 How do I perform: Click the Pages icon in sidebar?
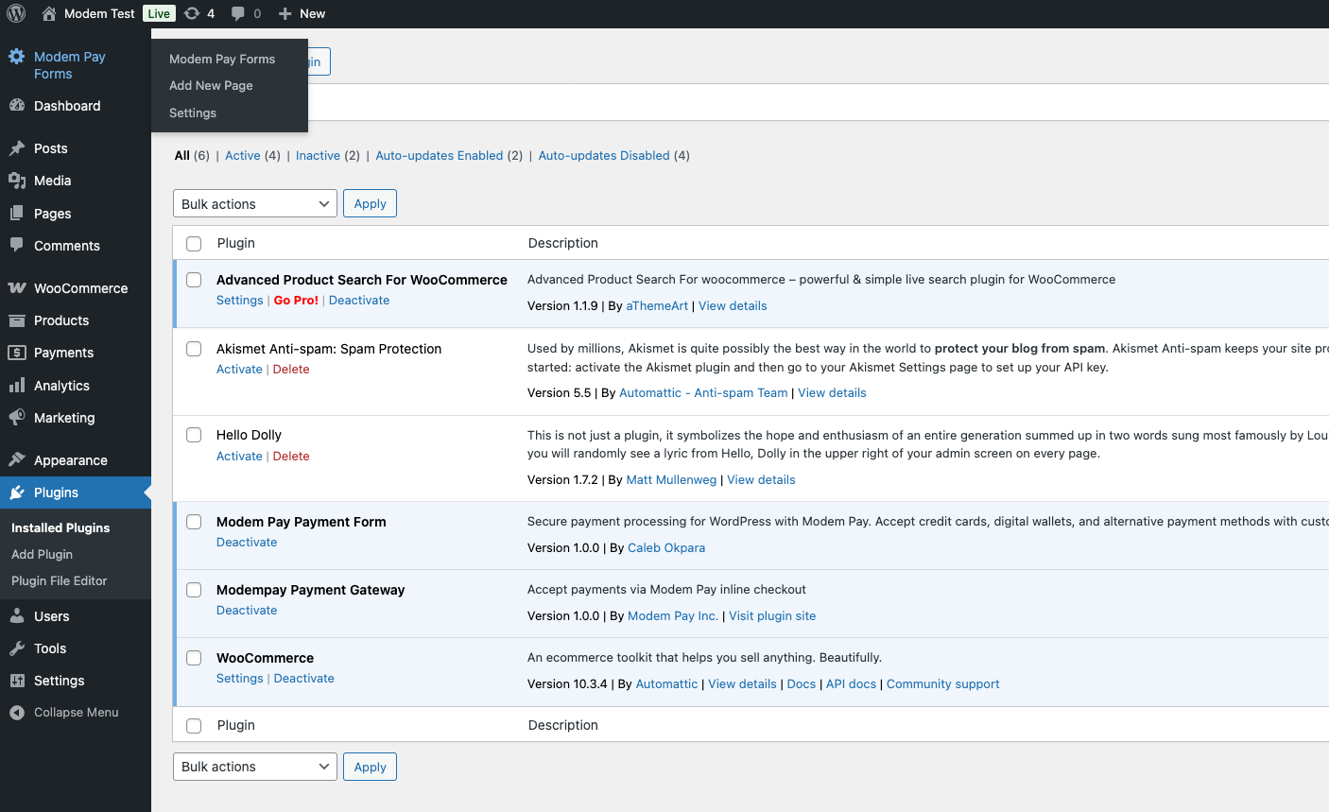[17, 214]
